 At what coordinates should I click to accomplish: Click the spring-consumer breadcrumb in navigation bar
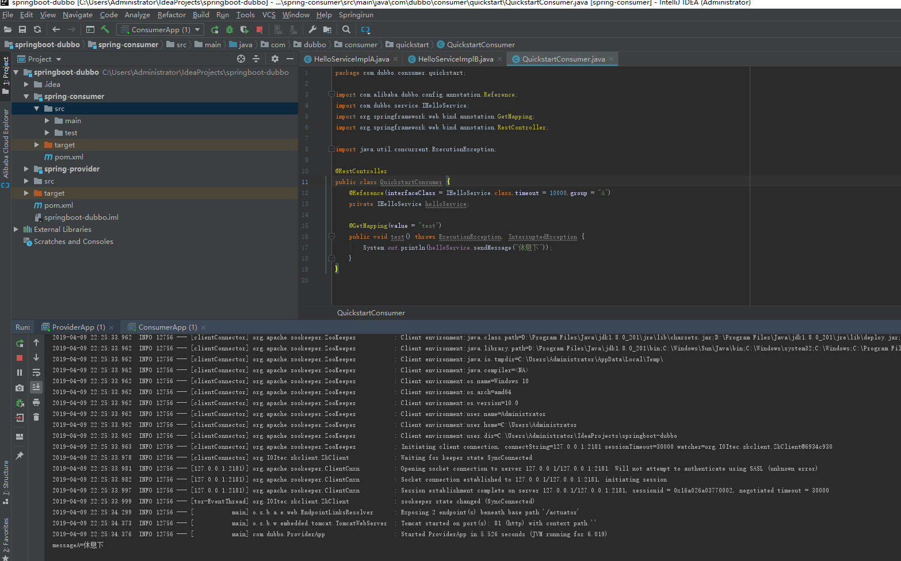[128, 45]
